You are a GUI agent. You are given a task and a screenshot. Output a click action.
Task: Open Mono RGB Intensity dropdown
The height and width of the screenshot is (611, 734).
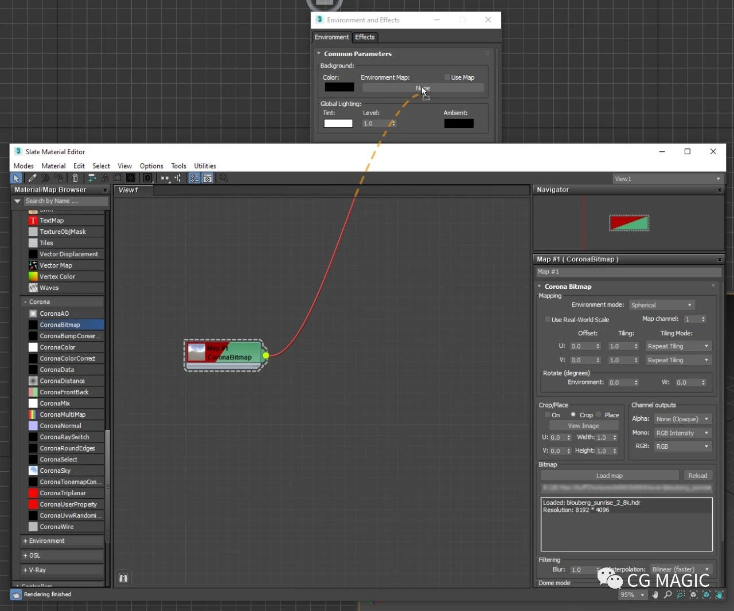[683, 433]
